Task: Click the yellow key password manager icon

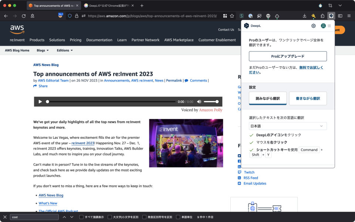Action: click(x=313, y=16)
